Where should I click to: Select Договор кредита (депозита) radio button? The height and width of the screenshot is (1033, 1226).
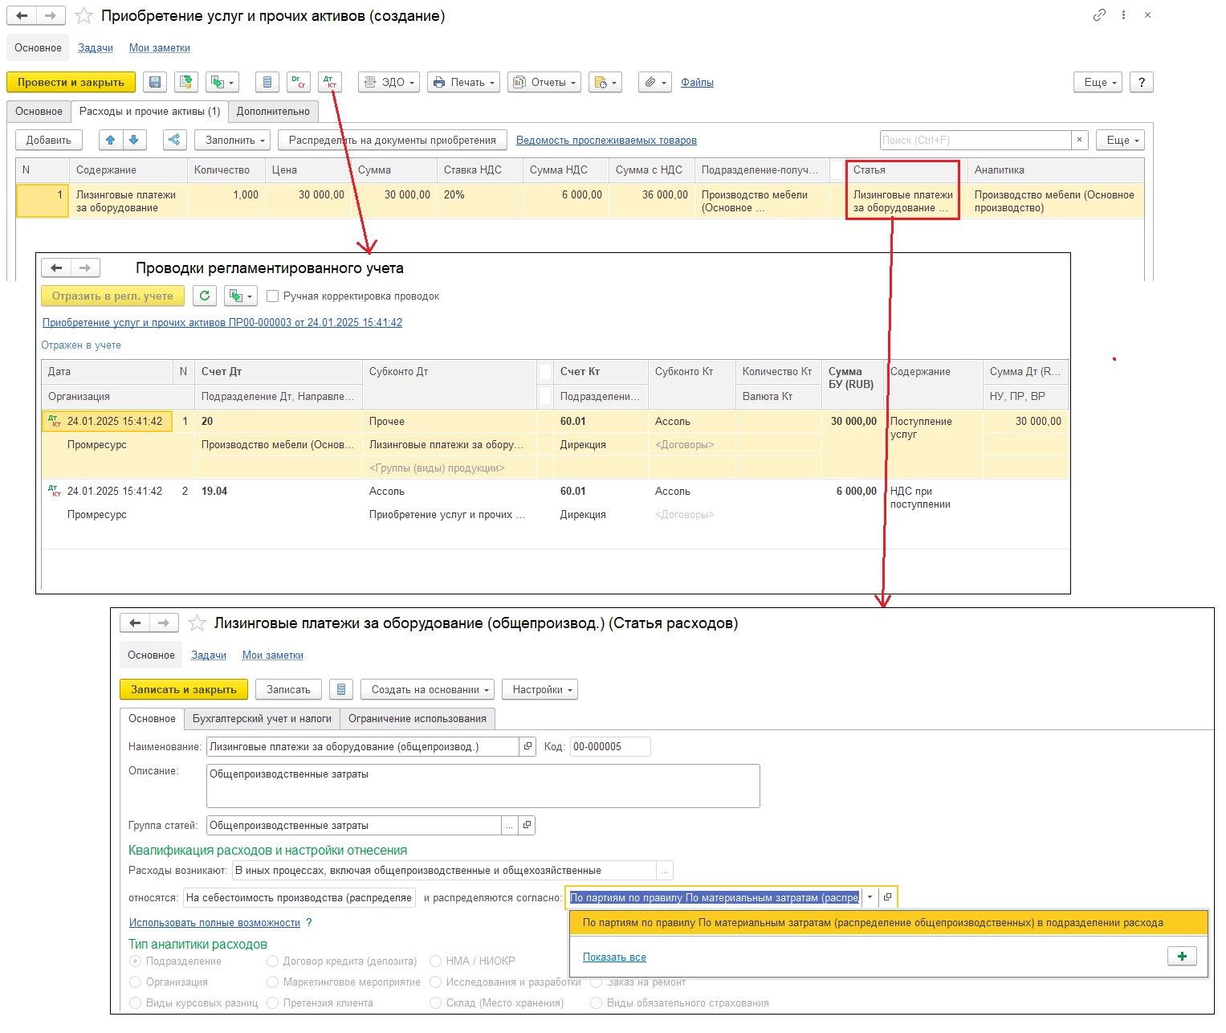(273, 961)
